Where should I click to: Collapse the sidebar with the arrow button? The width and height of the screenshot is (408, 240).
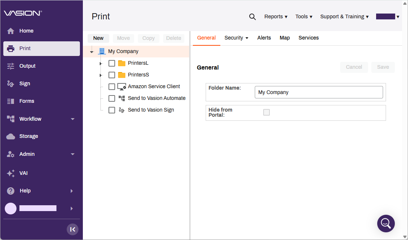[73, 229]
